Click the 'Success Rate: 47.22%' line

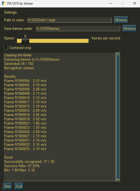point(22,166)
